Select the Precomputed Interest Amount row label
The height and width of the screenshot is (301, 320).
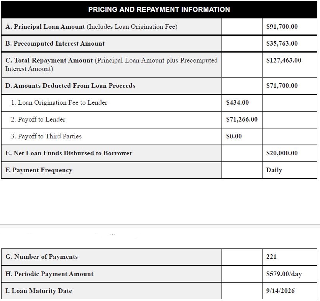click(55, 43)
